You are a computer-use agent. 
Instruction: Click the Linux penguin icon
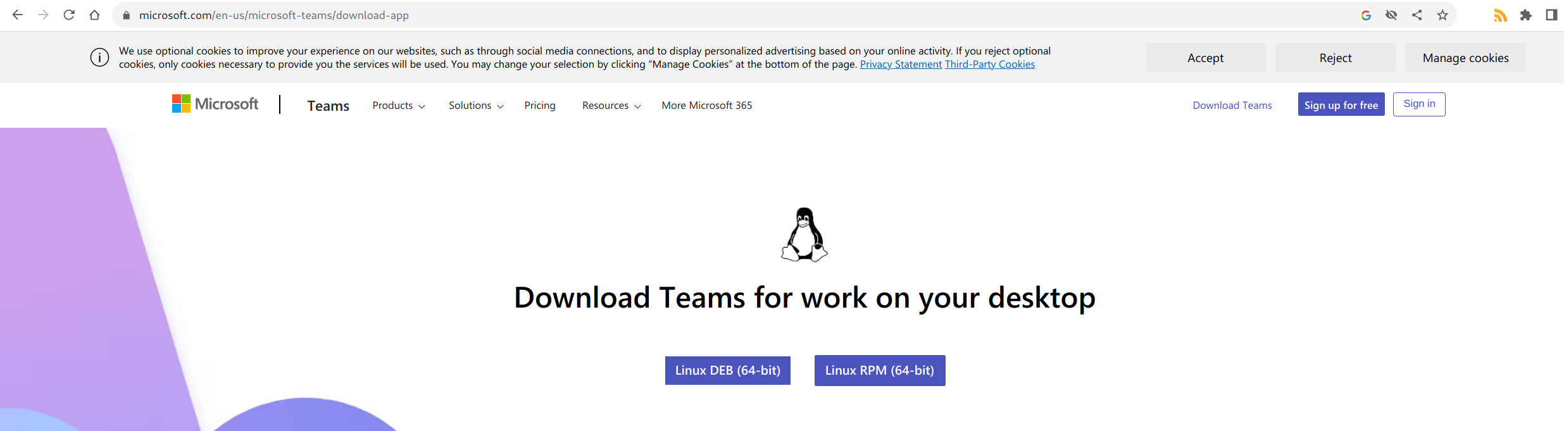pyautogui.click(x=804, y=235)
